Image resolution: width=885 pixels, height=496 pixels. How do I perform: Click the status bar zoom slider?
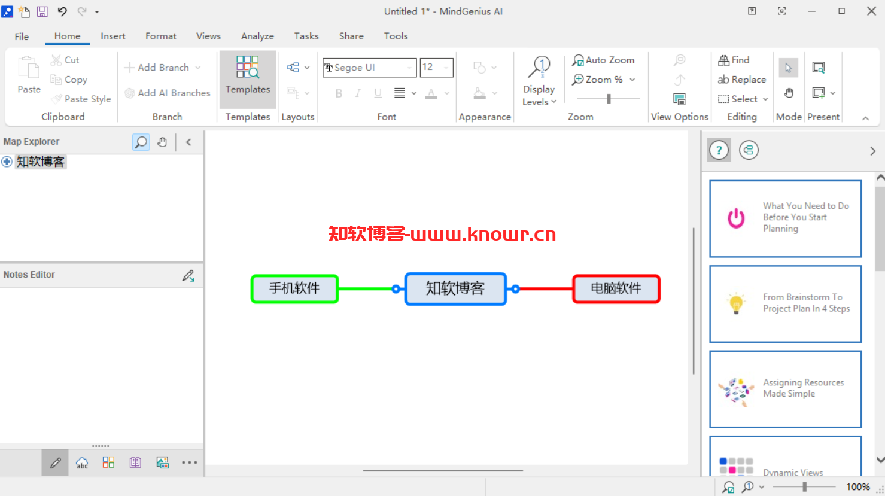805,487
